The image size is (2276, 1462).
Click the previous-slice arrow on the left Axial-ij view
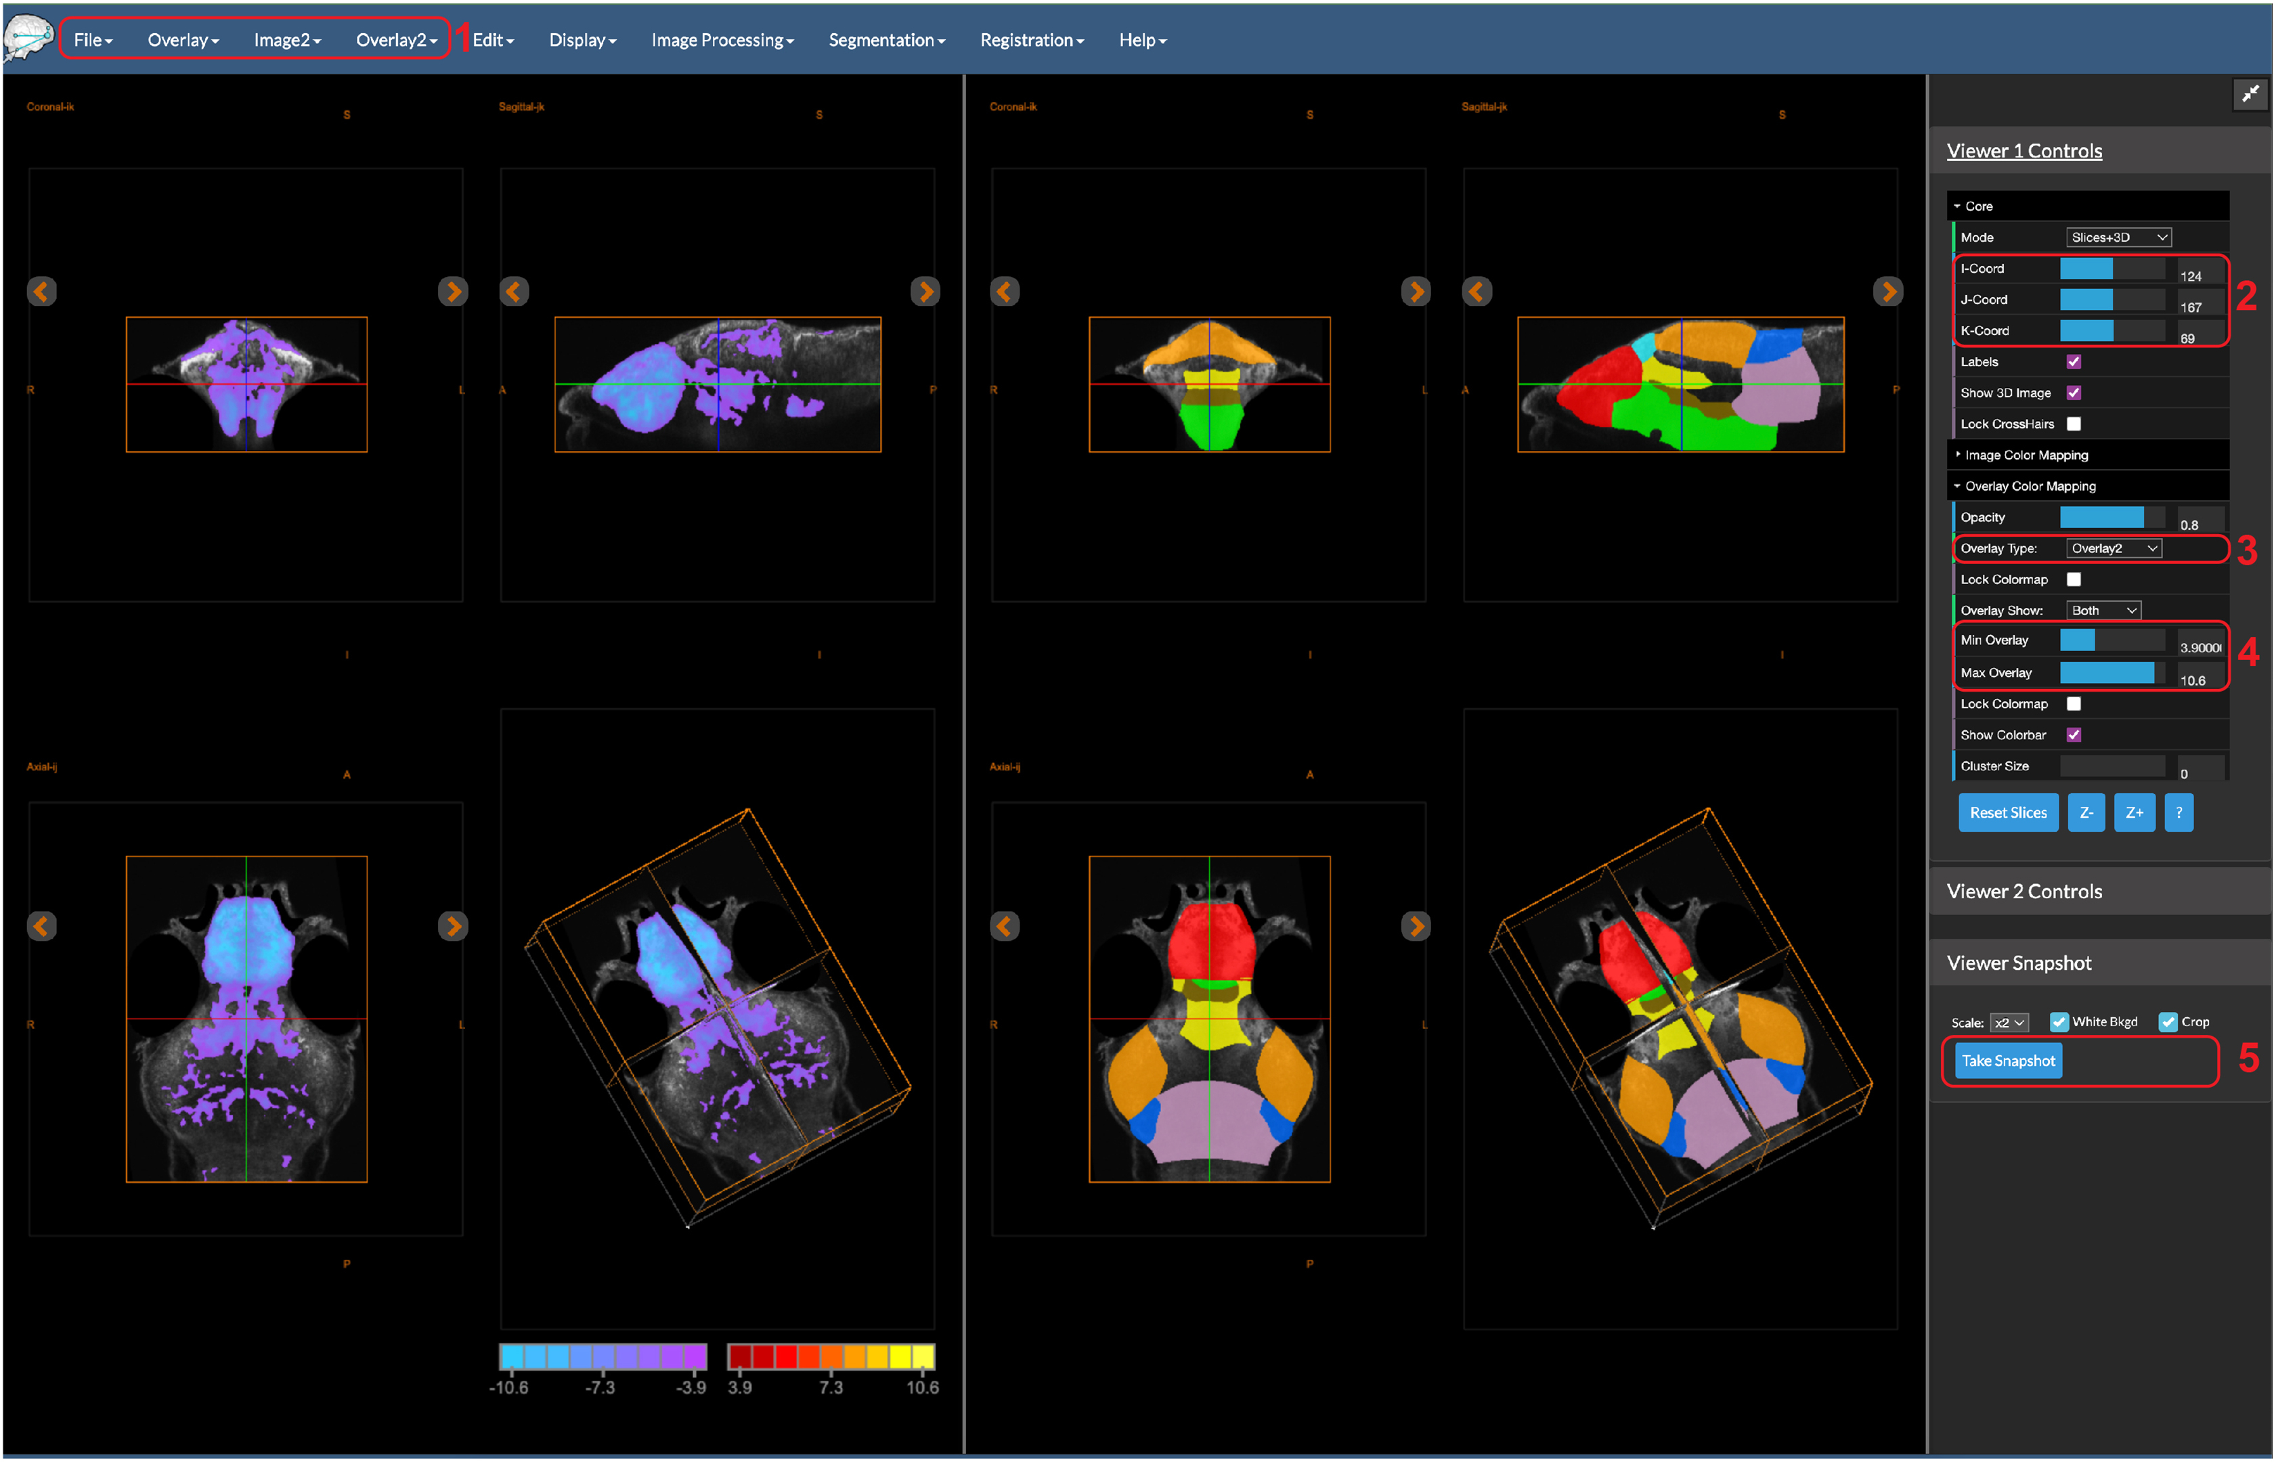coord(42,926)
